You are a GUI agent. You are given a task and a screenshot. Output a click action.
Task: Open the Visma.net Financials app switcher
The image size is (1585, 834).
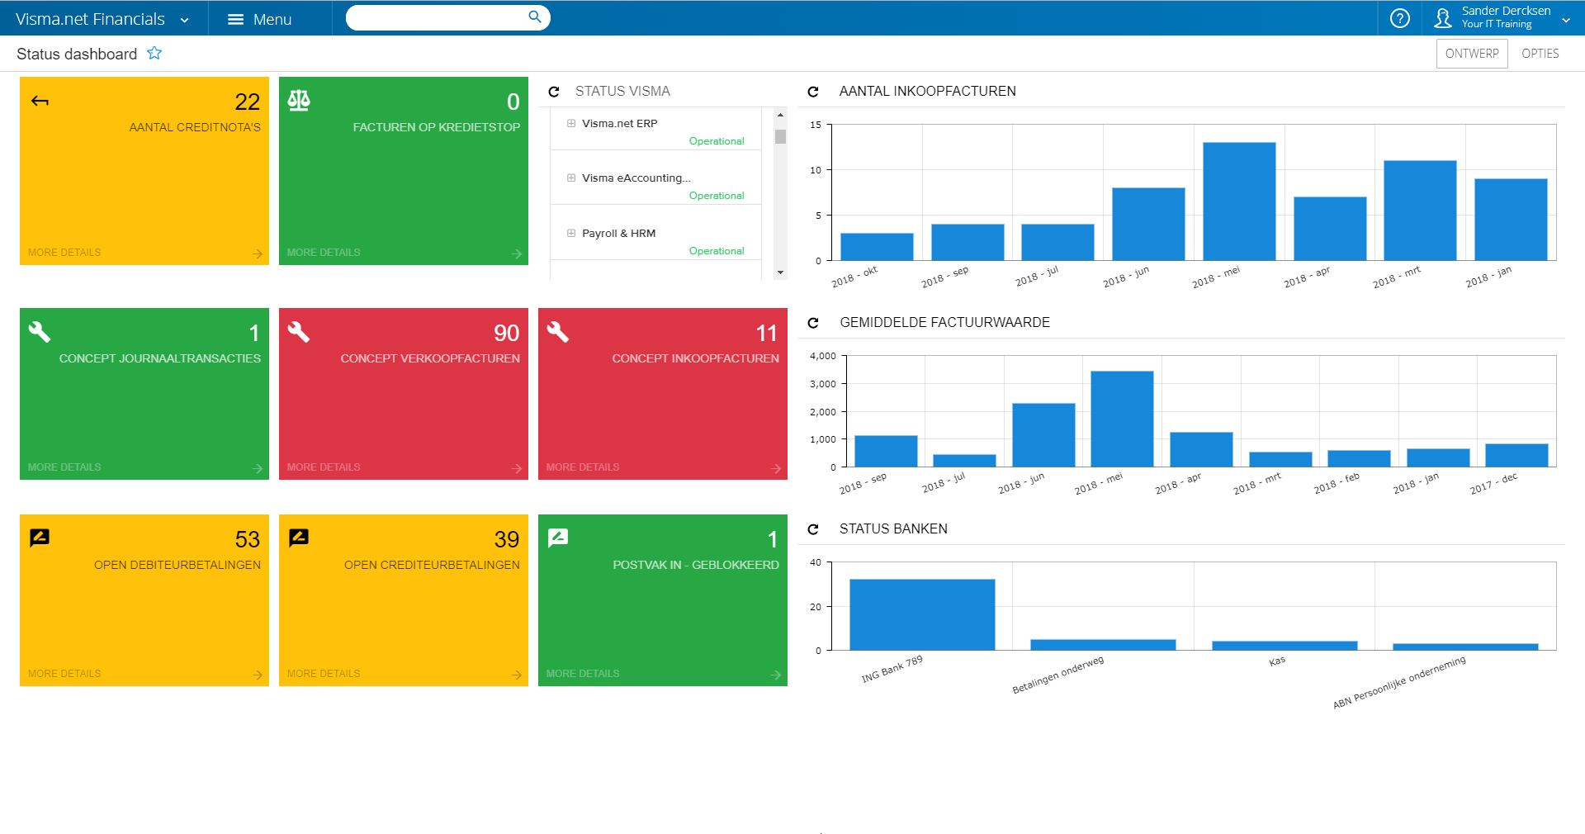(183, 18)
